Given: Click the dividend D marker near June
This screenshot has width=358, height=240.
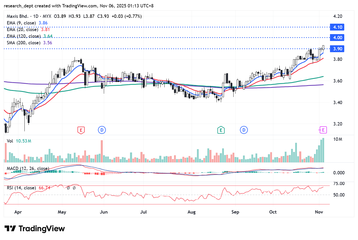Looking at the screenshot, I should tap(102, 130).
